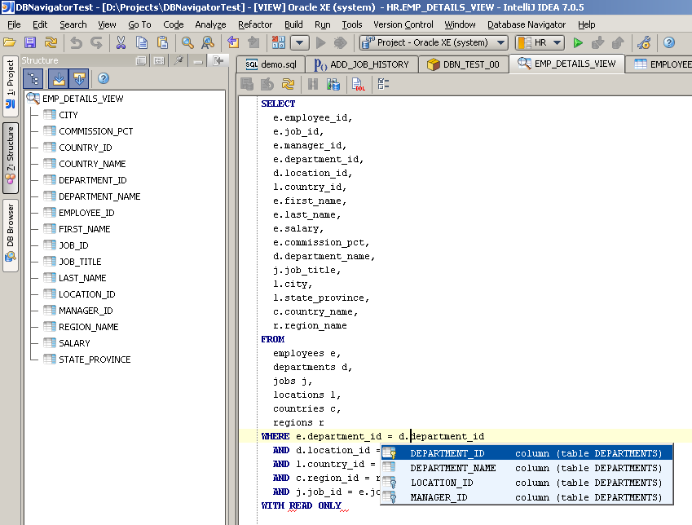Click the Copy icon in the toolbar
The height and width of the screenshot is (525, 692).
(142, 42)
